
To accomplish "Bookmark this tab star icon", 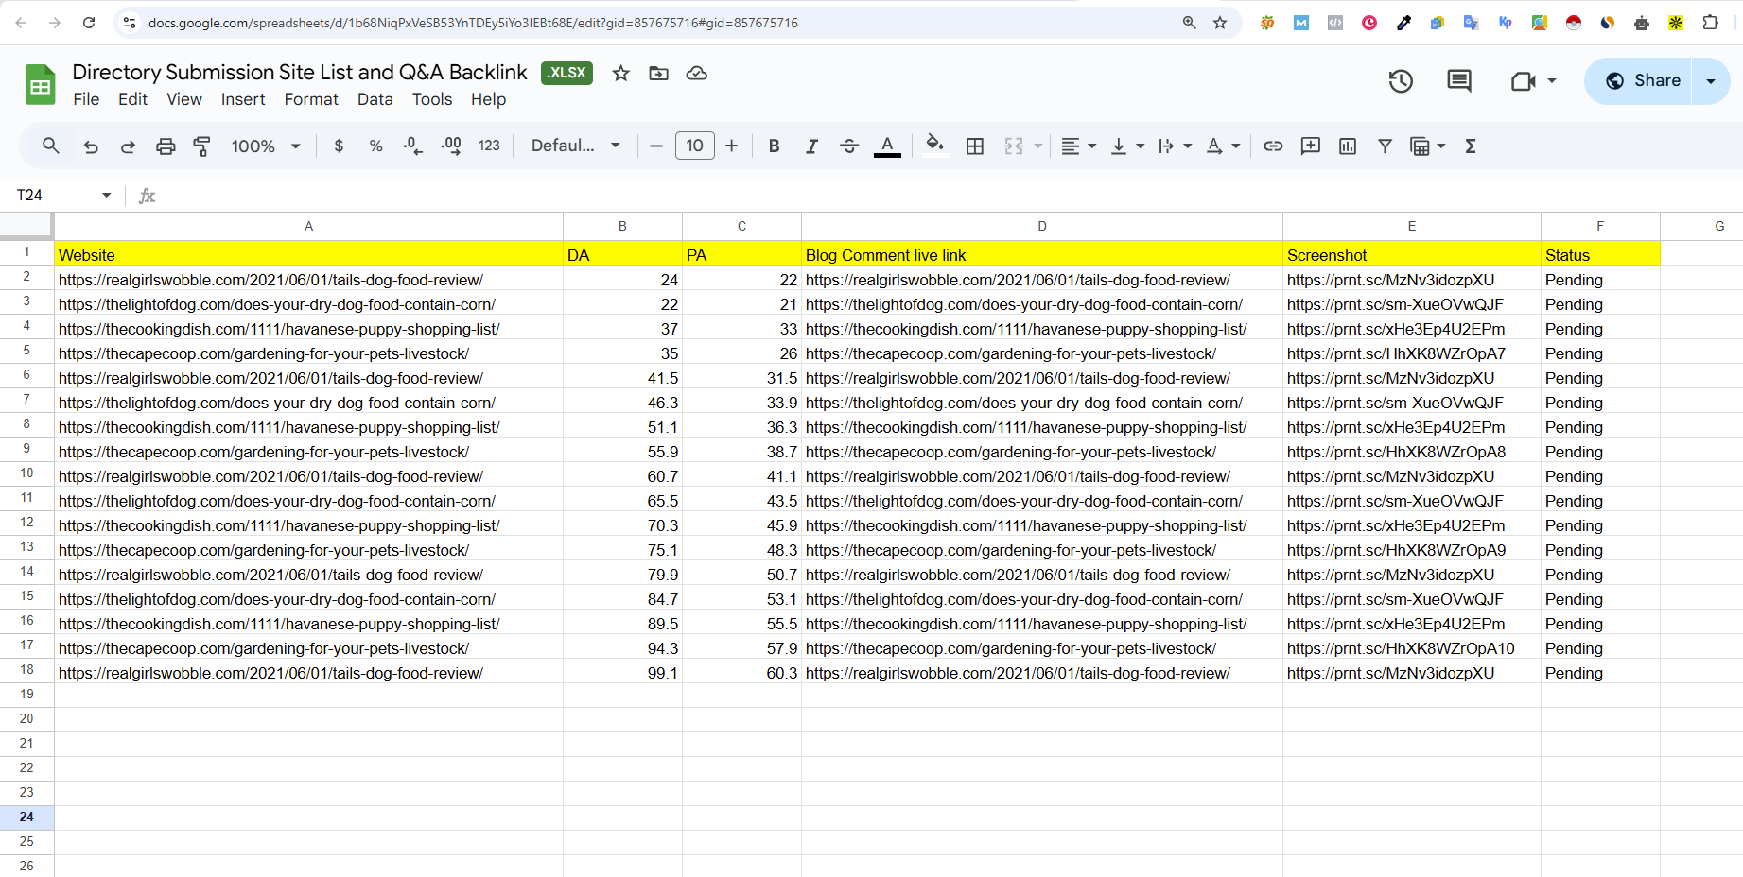I will (x=1220, y=23).
